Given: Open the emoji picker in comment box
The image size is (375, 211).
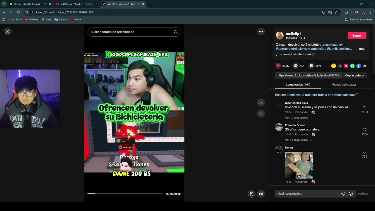Looking at the screenshot, I should click(x=351, y=194).
